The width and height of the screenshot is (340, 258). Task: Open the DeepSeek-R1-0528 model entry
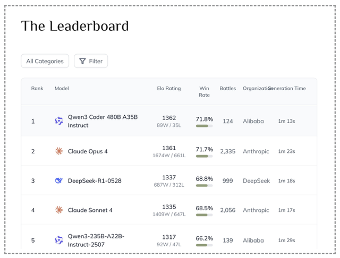(x=95, y=180)
